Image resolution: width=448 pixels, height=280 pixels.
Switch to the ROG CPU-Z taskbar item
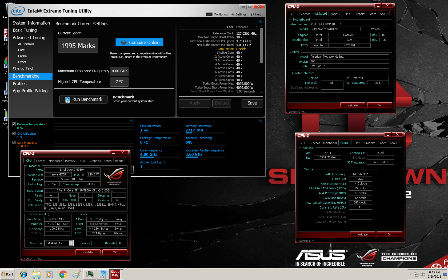pyautogui.click(x=115, y=274)
